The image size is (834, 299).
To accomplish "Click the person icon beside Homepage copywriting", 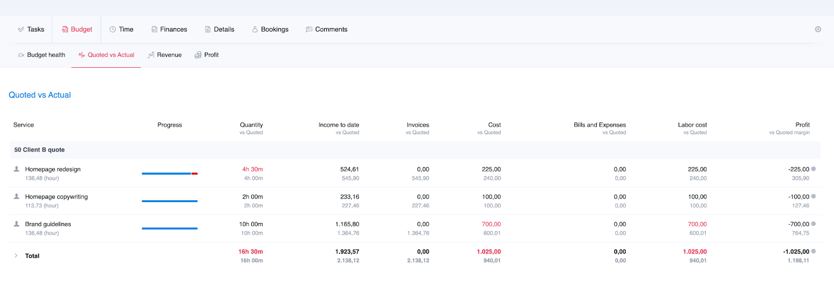I will click(x=17, y=196).
